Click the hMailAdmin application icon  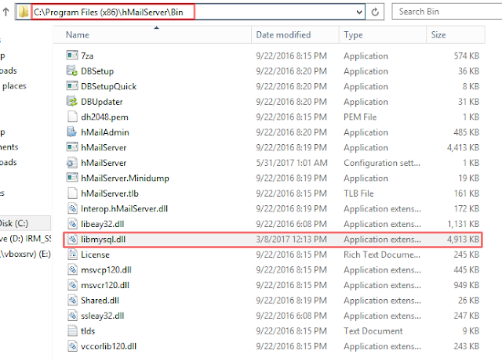pyautogui.click(x=72, y=132)
